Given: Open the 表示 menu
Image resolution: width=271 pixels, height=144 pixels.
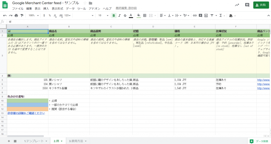Looking at the screenshot, I should 38,8.
